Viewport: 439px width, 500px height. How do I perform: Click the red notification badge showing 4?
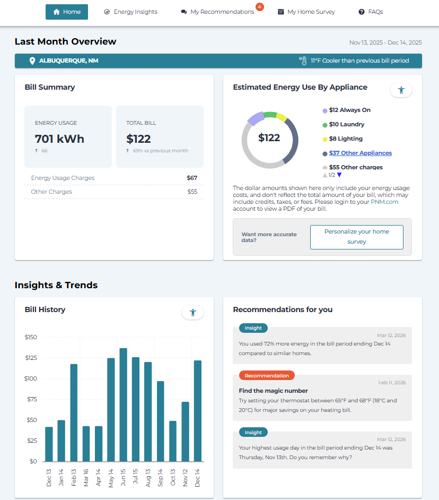[x=259, y=7]
